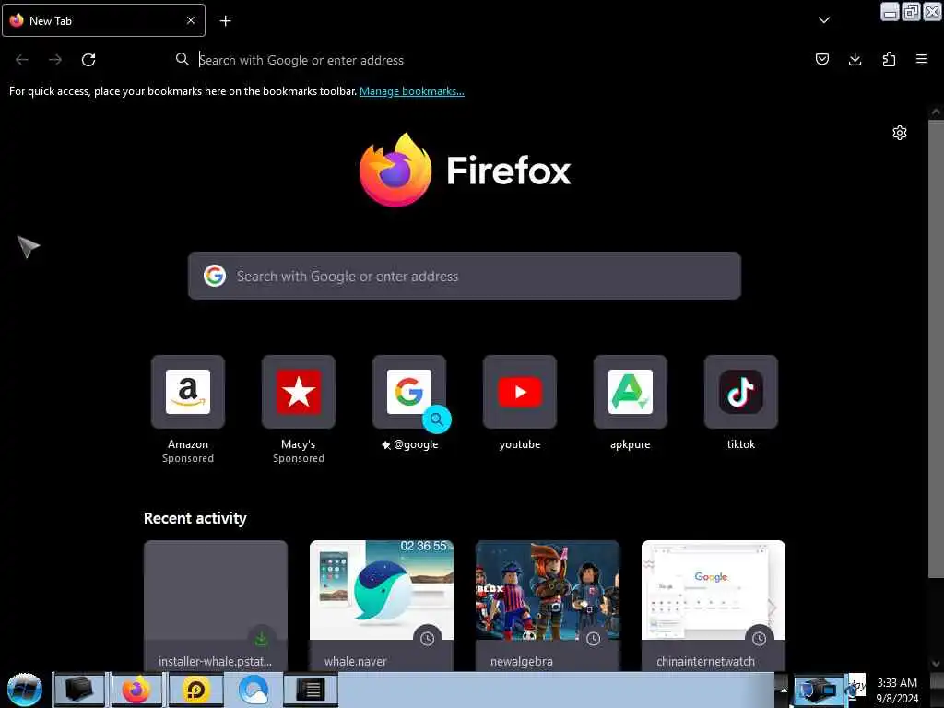
Task: Click the Google logo in search box
Action: coord(214,276)
